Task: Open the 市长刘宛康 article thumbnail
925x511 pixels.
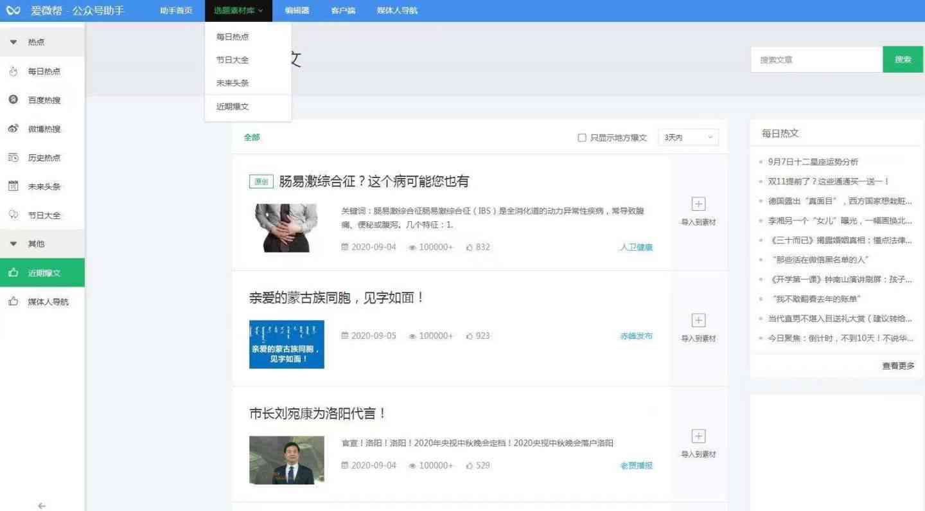Action: point(286,460)
